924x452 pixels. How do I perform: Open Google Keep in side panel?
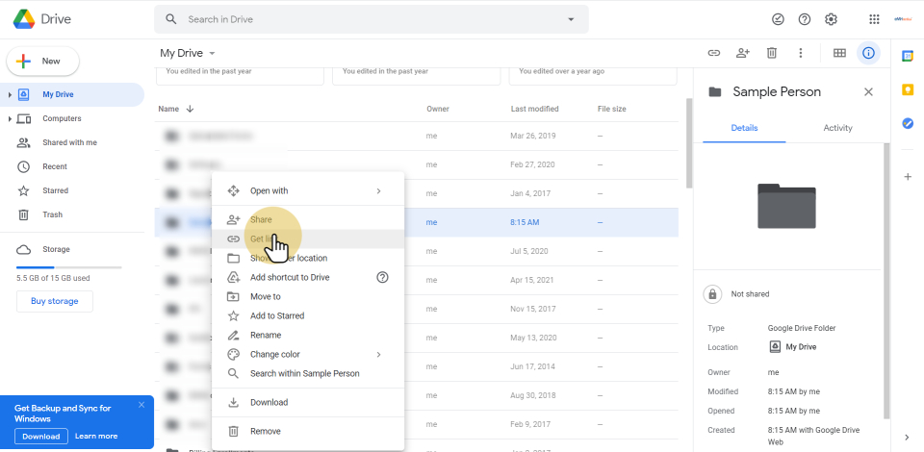click(x=908, y=89)
